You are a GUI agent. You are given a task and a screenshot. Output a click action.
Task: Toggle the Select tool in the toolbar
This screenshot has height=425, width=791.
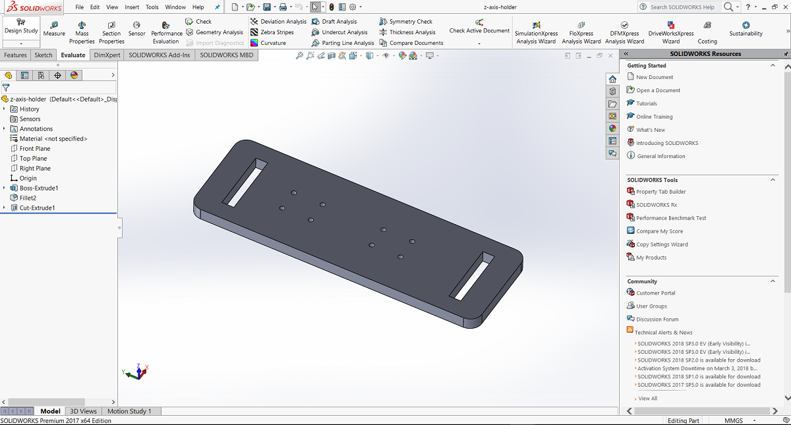click(x=315, y=7)
